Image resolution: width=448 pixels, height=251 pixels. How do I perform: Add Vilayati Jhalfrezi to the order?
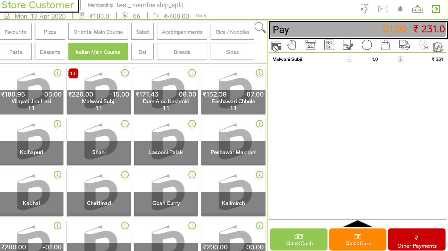tap(32, 91)
